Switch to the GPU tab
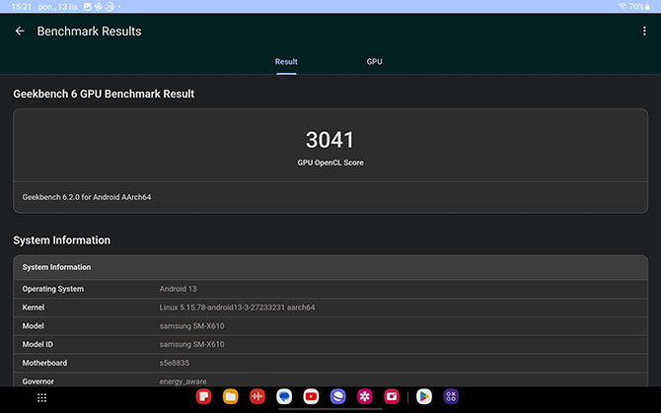This screenshot has width=661, height=413. 374,61
